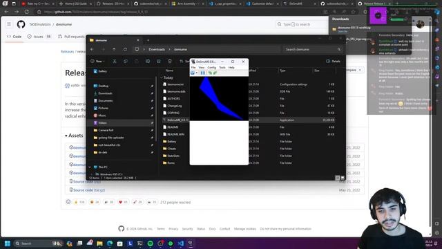Viewport: 442px width, 249px height.
Task: Open the Help menu in DeSmuME
Action: click(231, 68)
